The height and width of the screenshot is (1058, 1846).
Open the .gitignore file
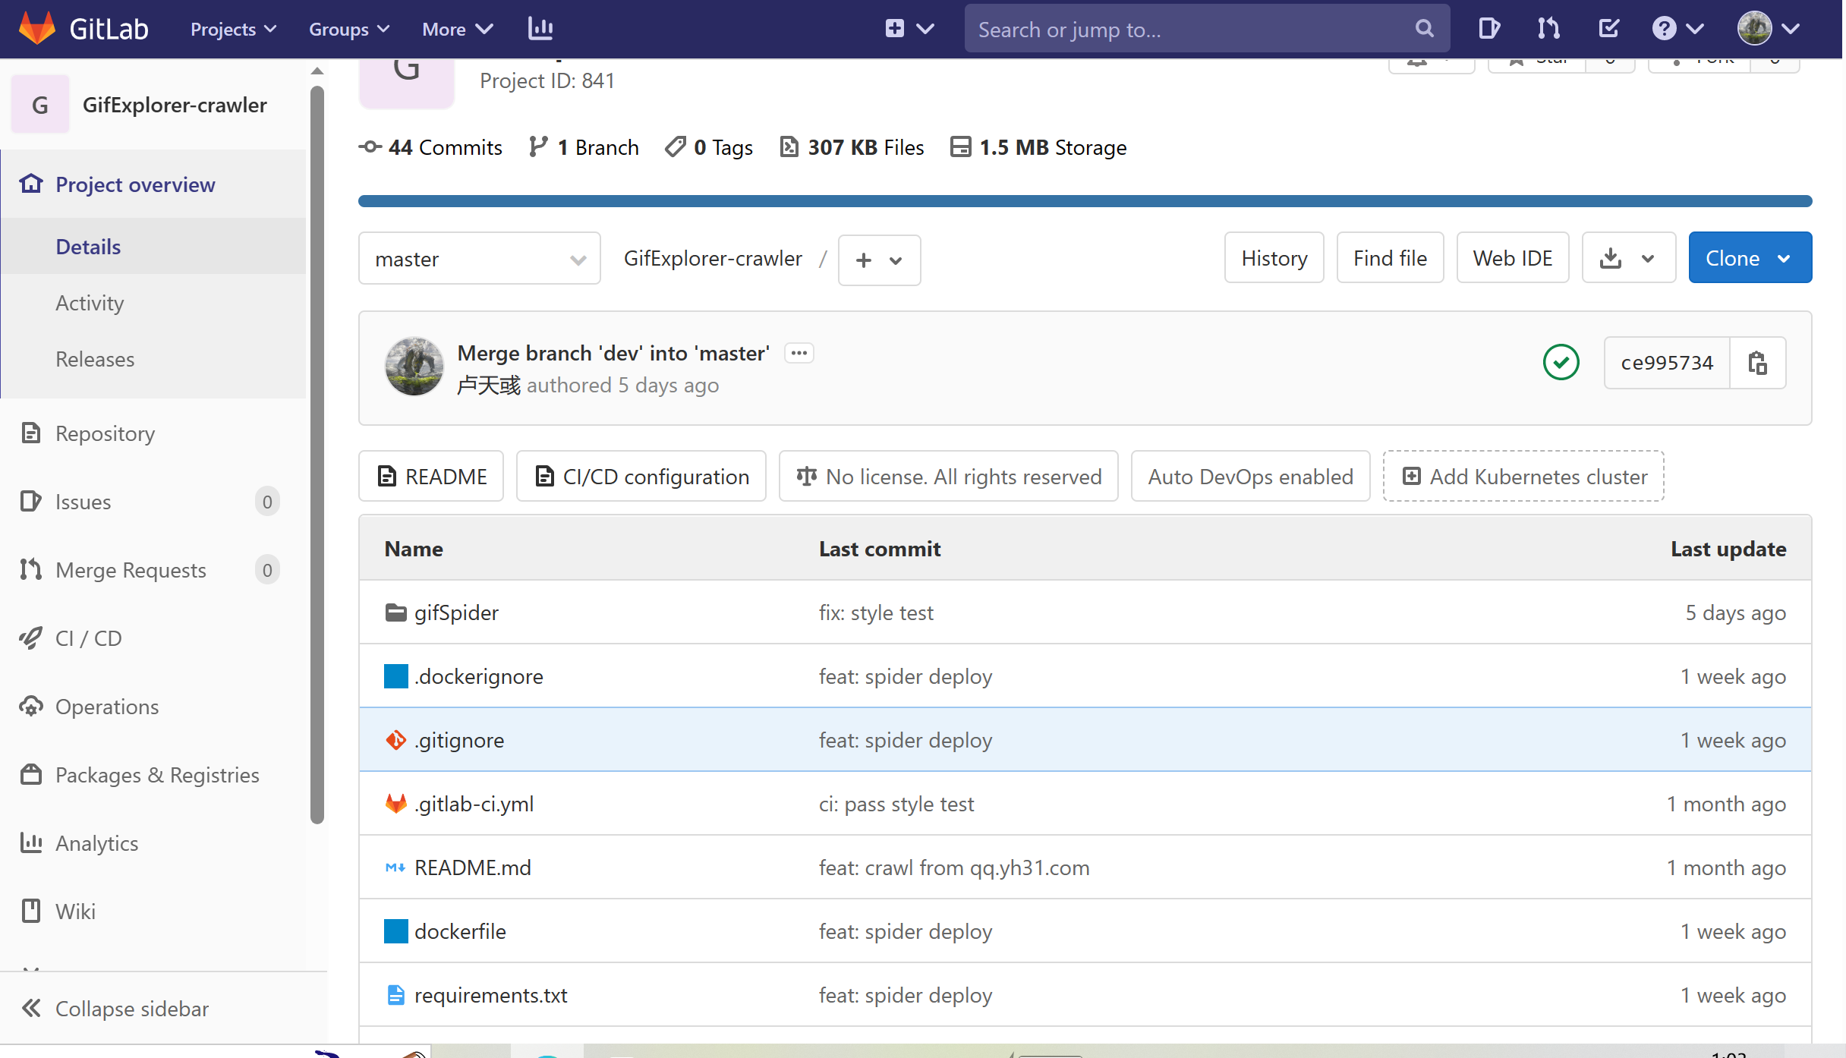pyautogui.click(x=459, y=740)
